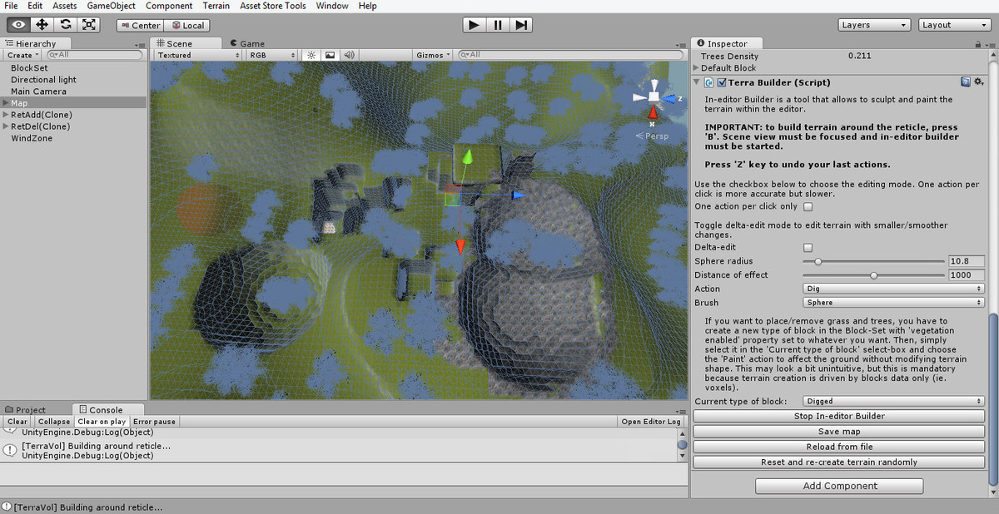The image size is (999, 514).
Task: Open the Component menu
Action: point(169,6)
